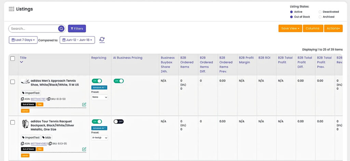Open the hamburger menu beside Listings

click(x=11, y=9)
